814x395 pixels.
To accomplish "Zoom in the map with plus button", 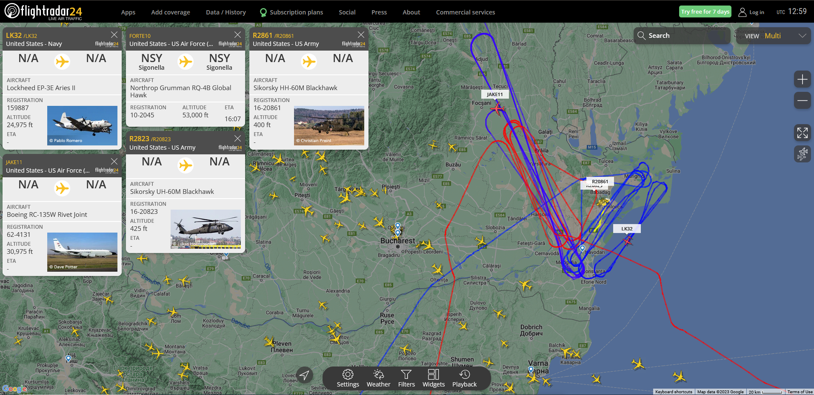I will 802,80.
